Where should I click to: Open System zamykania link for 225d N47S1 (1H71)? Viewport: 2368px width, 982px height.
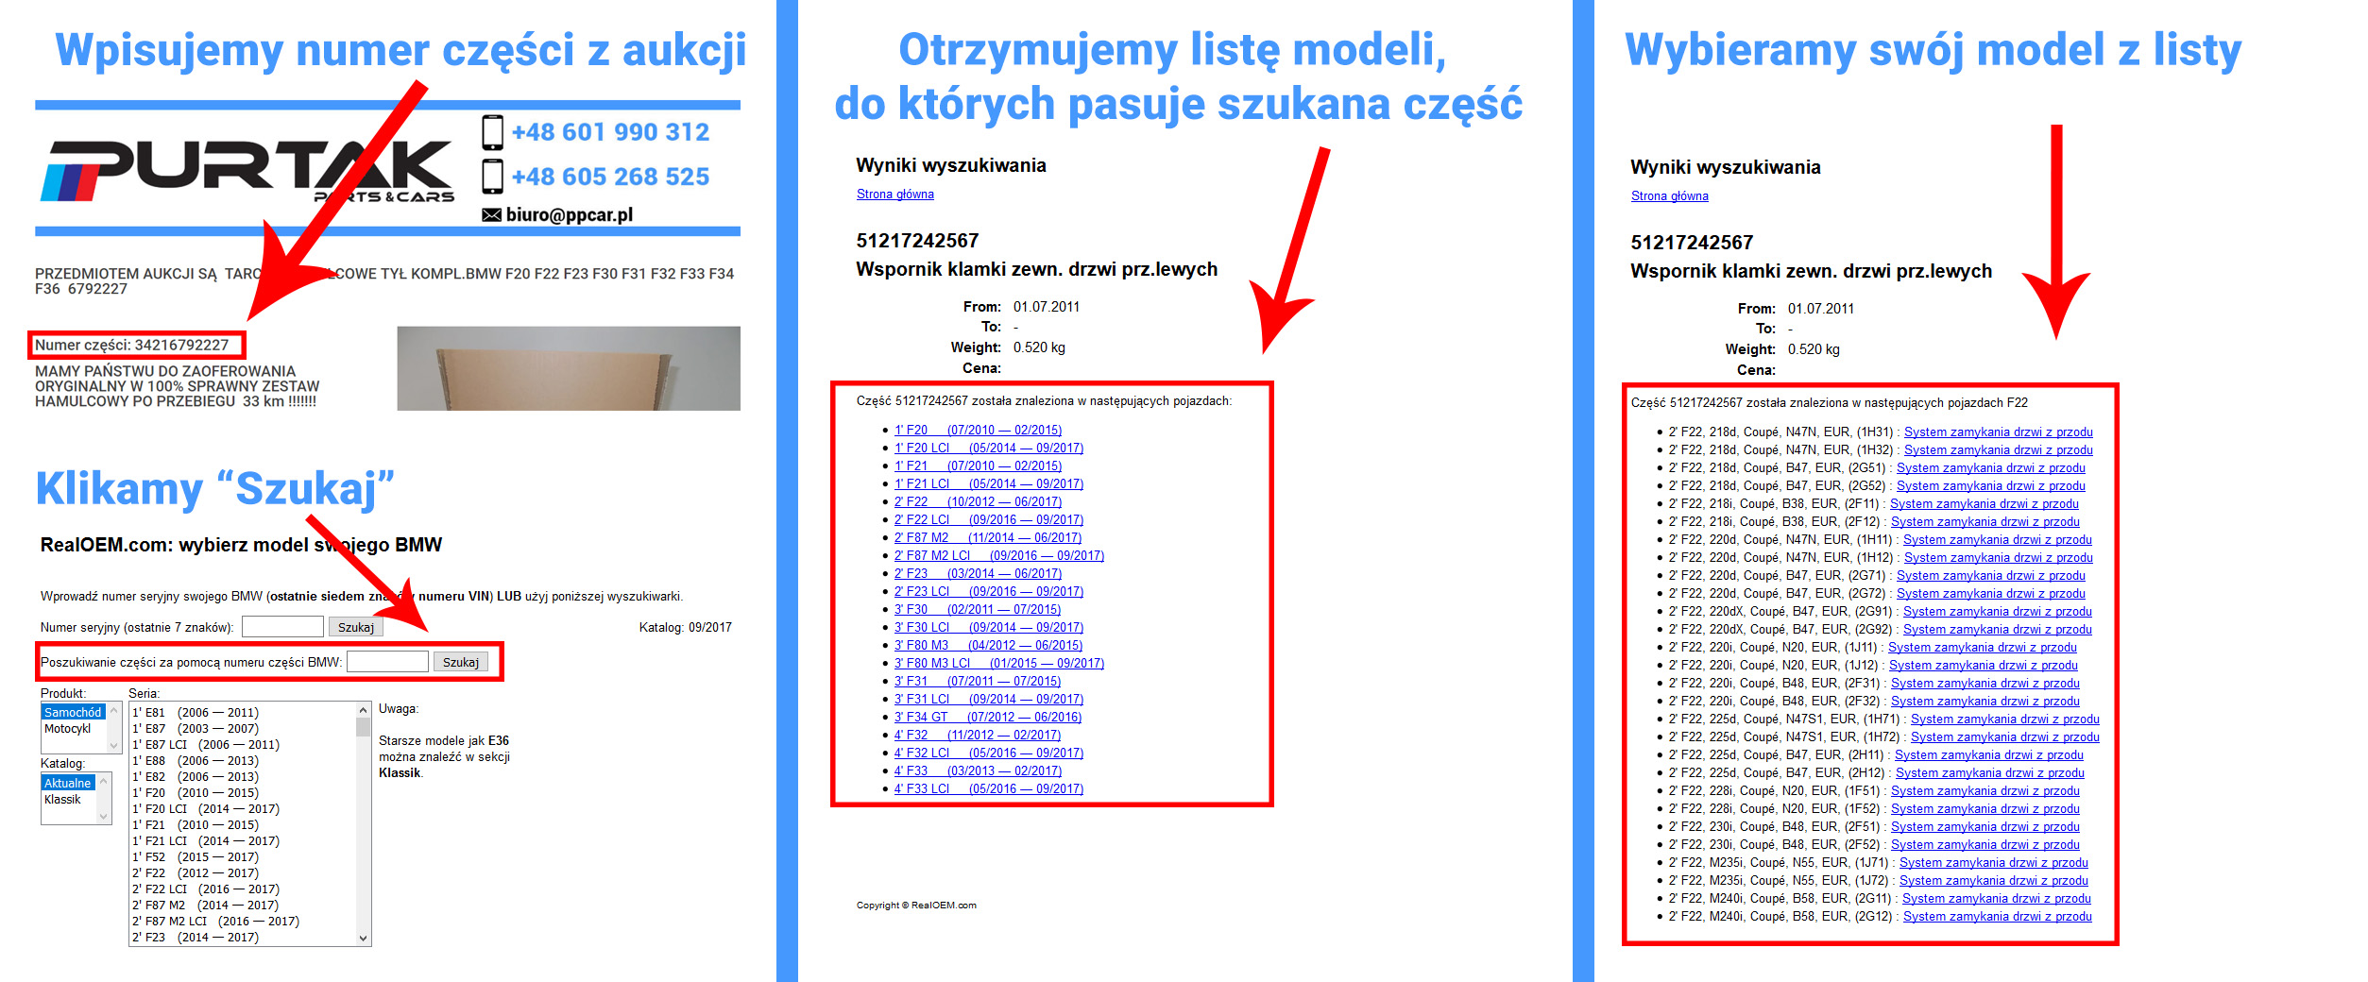2005,719
